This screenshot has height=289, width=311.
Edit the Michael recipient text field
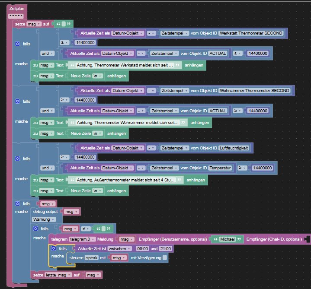(227, 239)
